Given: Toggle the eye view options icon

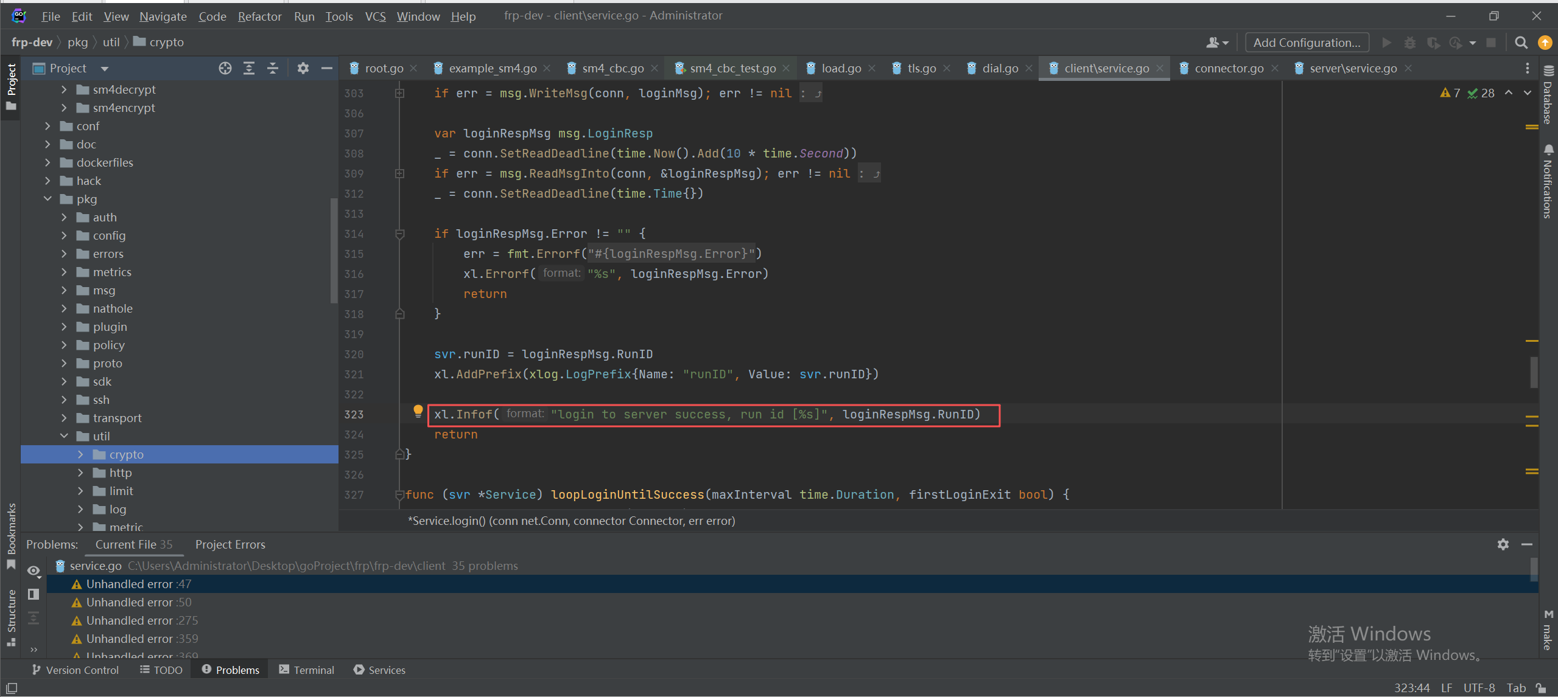Looking at the screenshot, I should (33, 571).
